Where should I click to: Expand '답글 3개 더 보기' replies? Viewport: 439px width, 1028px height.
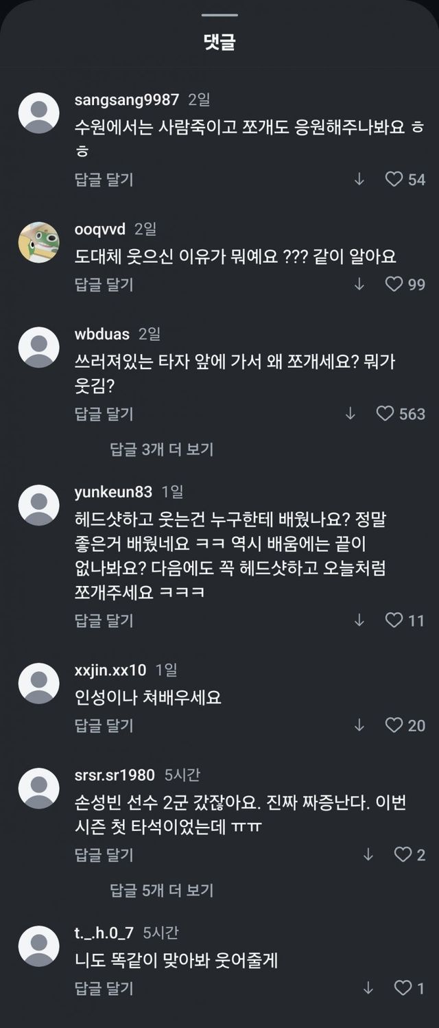(x=162, y=449)
